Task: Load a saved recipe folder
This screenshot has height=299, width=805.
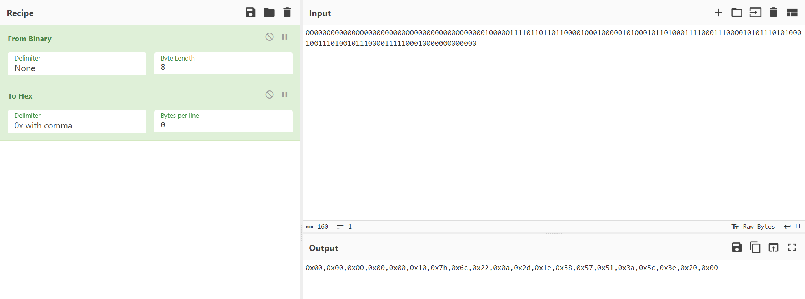Action: pos(269,13)
